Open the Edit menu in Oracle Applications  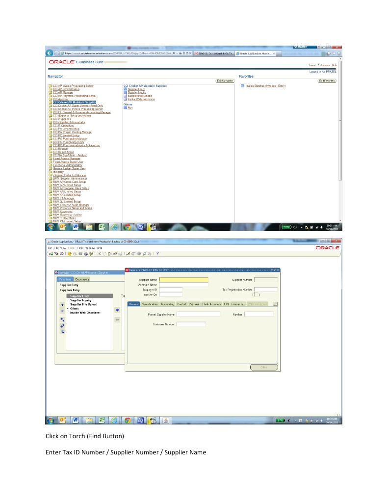tap(56, 248)
